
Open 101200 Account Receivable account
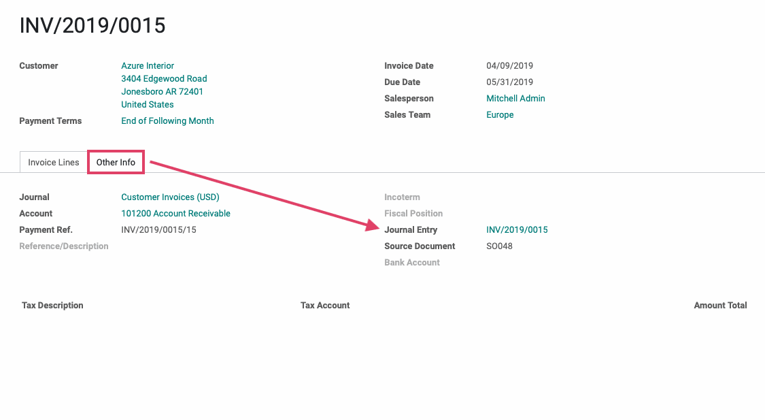point(175,214)
